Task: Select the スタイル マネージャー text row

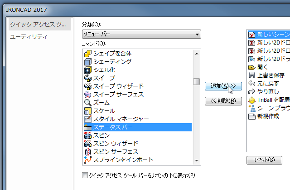Action: 121,119
